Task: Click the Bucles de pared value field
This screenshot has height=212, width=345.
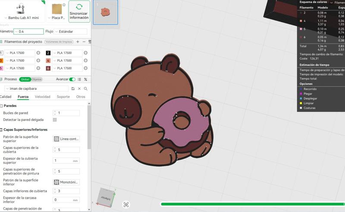Action: (66, 113)
